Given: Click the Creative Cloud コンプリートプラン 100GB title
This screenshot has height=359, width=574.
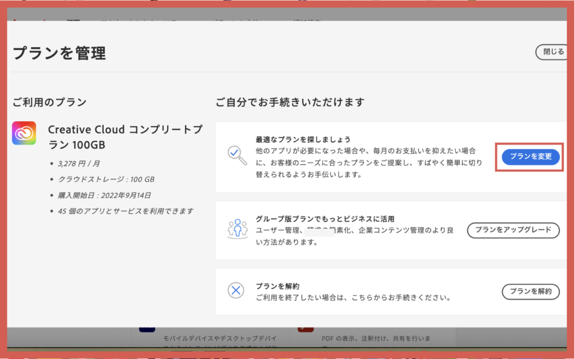Looking at the screenshot, I should (x=125, y=137).
